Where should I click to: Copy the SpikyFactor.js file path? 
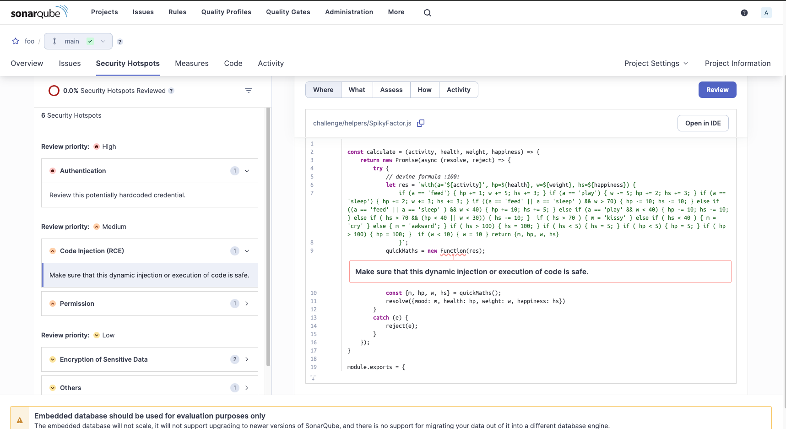(421, 123)
